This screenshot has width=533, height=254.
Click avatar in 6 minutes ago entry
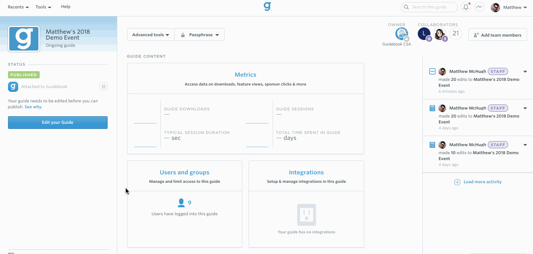[442, 72]
